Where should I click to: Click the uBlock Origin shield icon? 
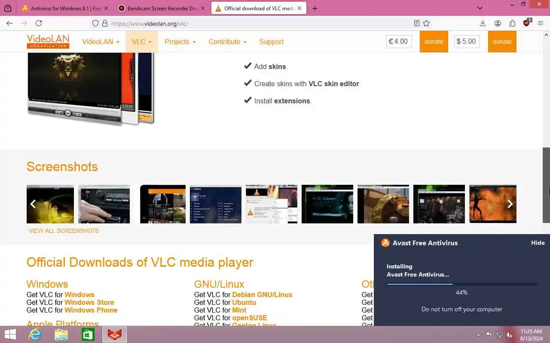tap(527, 23)
